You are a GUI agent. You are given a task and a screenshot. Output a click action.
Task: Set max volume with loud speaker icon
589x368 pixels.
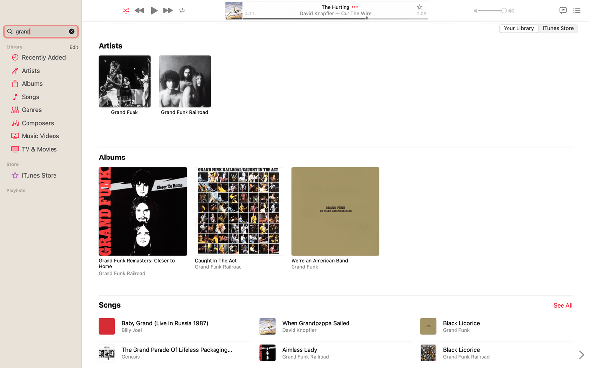tap(511, 11)
